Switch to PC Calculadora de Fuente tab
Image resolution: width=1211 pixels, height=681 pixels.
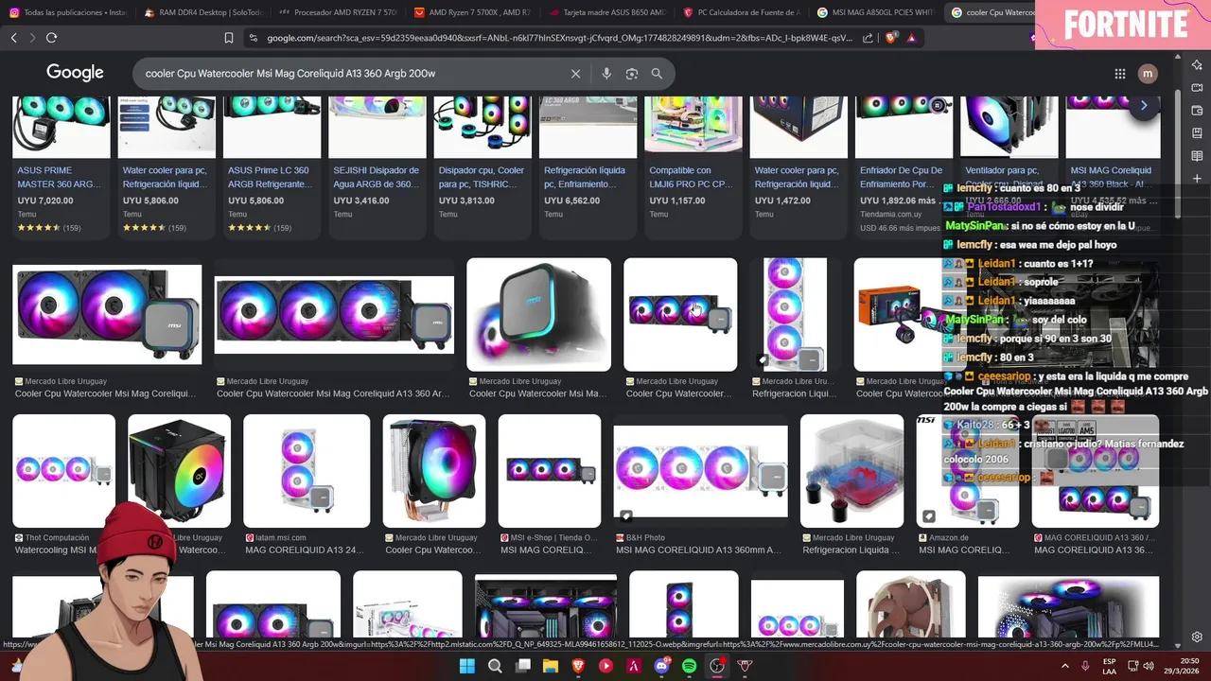[743, 13]
